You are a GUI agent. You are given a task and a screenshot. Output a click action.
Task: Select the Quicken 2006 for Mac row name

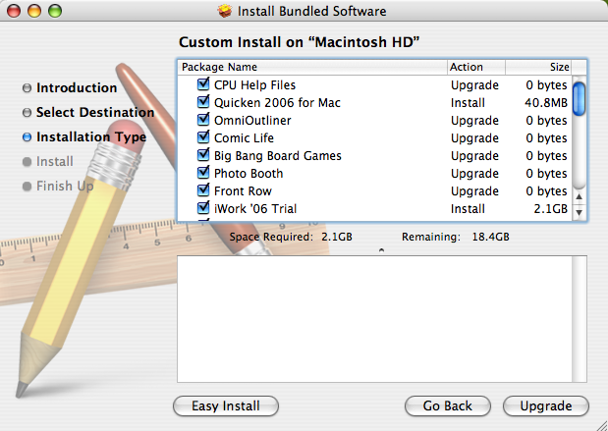pos(277,103)
